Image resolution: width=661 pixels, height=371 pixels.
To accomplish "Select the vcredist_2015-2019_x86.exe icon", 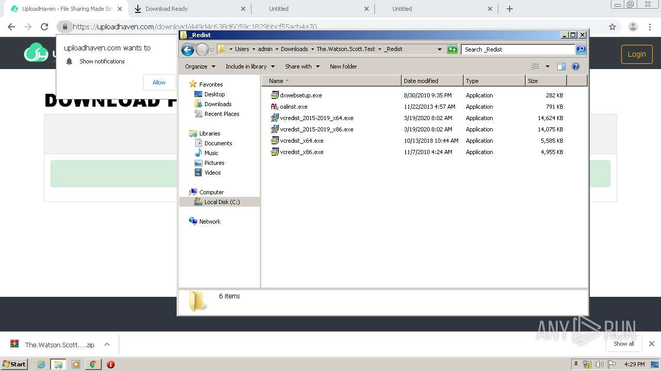I will (275, 129).
